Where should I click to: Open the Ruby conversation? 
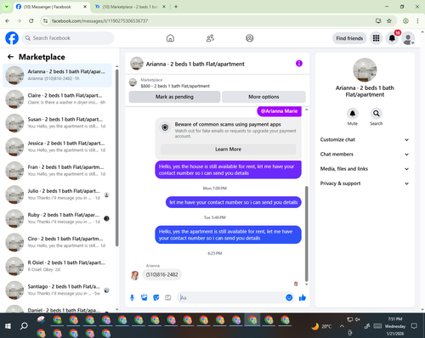pos(58,218)
